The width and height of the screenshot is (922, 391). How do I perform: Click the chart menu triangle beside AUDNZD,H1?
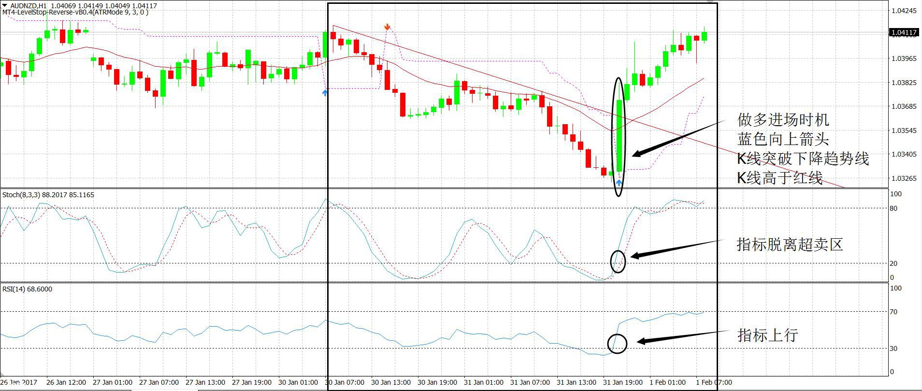pos(4,5)
